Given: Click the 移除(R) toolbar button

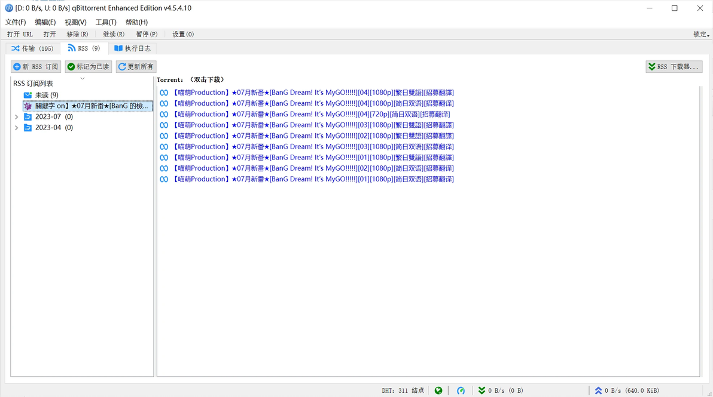Looking at the screenshot, I should tap(77, 34).
